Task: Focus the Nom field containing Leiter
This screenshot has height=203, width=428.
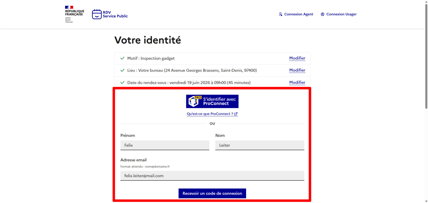Action: pyautogui.click(x=260, y=145)
